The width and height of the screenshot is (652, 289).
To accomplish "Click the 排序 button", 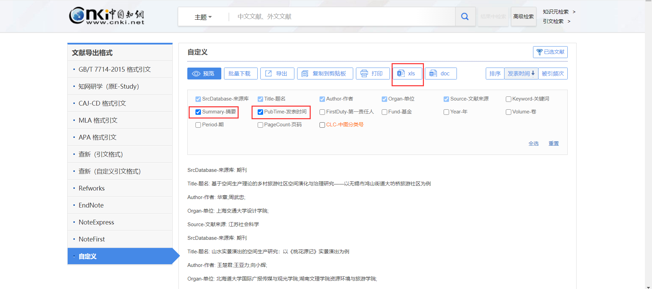I will (495, 73).
